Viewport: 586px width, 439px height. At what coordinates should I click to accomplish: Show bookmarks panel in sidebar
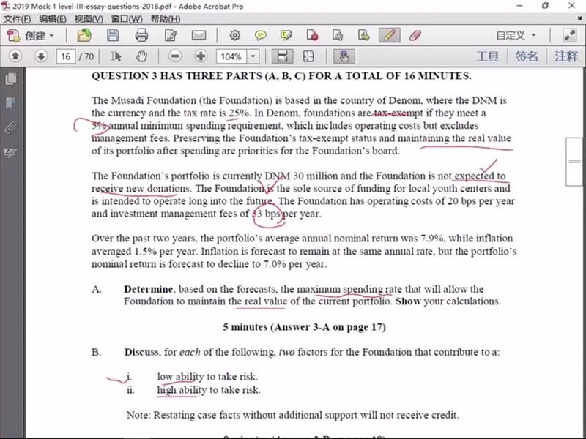[11, 103]
